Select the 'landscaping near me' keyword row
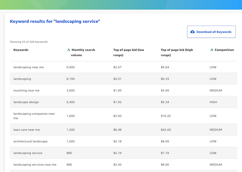 tap(29, 67)
